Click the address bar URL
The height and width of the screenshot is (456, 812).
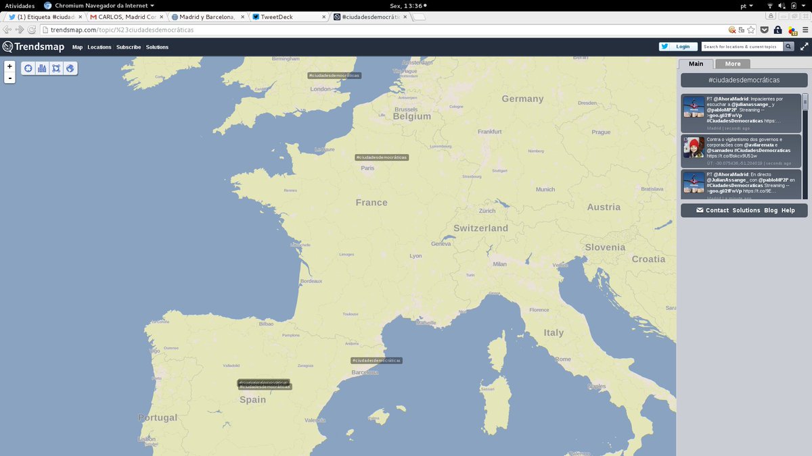(122, 30)
